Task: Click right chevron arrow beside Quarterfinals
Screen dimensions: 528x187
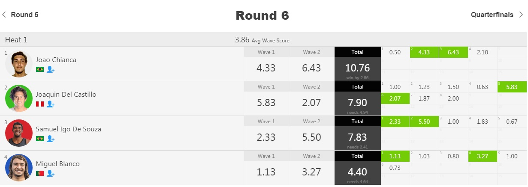Action: (521, 15)
